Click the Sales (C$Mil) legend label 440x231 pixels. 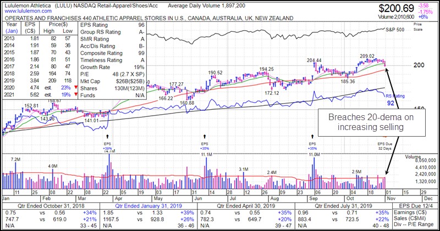(410, 218)
